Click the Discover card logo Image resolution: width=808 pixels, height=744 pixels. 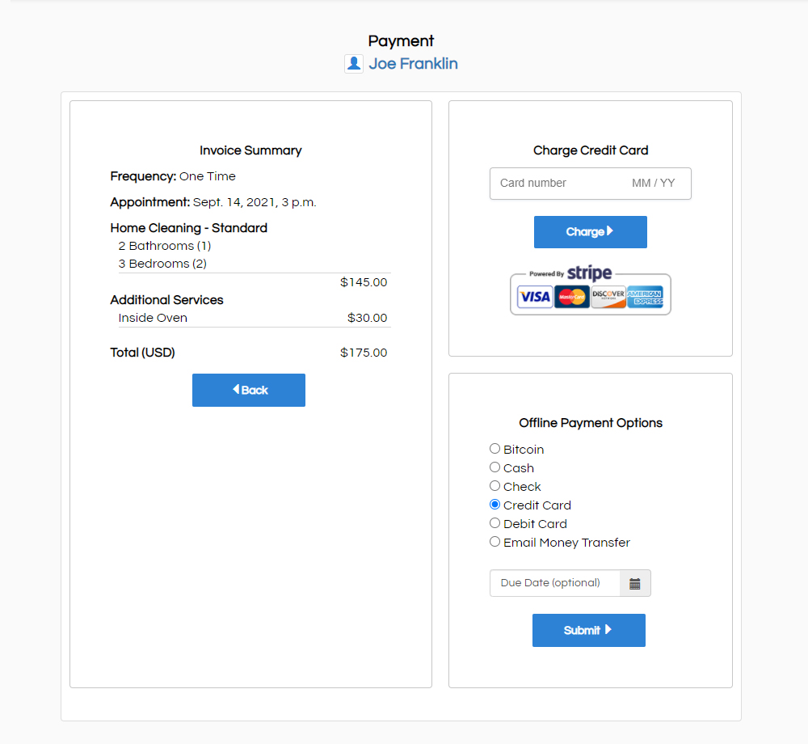608,298
